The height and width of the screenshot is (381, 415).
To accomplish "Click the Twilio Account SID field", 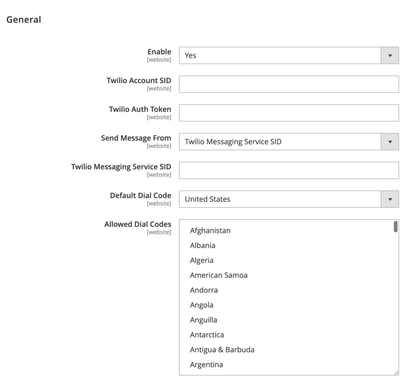I will point(289,84).
